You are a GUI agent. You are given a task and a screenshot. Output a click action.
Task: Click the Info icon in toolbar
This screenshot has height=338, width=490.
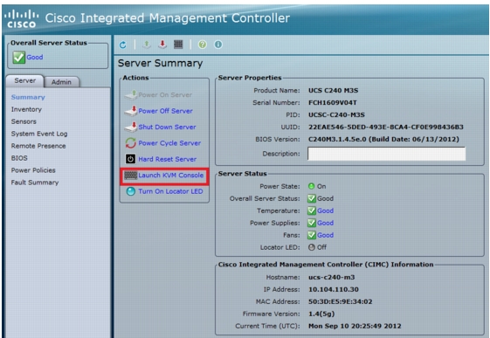[x=218, y=45]
